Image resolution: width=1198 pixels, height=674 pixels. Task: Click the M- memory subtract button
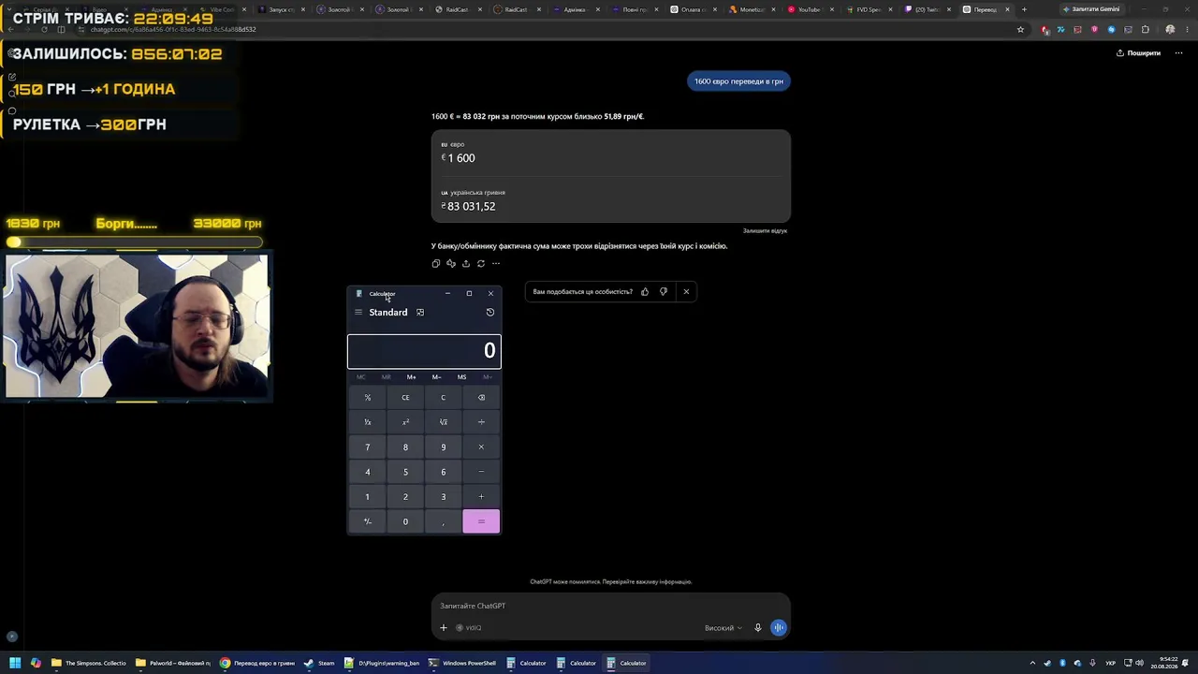(x=436, y=377)
